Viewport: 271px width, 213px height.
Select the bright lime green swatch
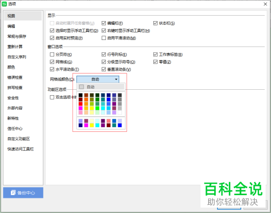(x=98, y=108)
